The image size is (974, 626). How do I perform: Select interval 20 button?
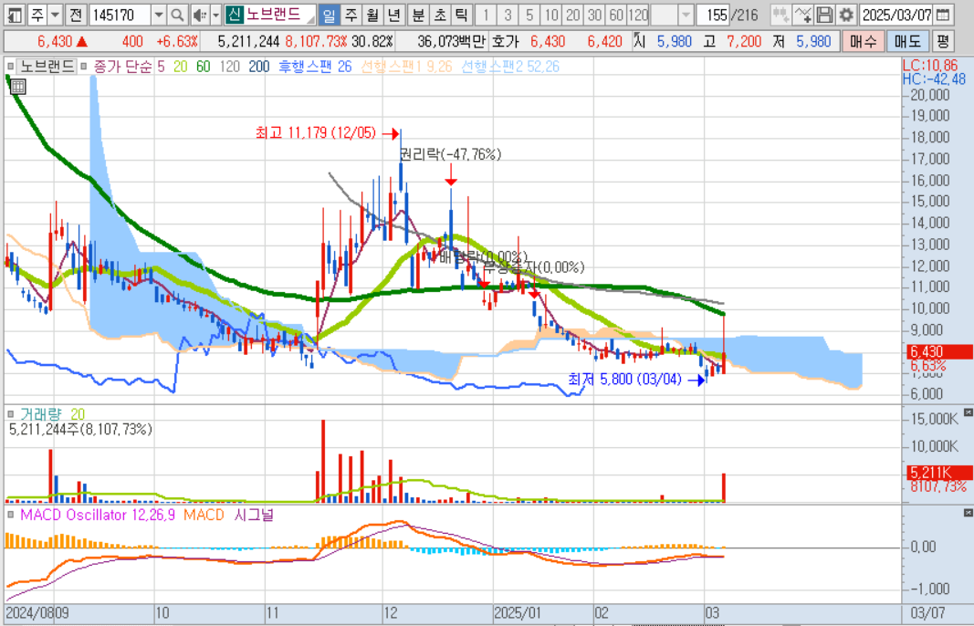tap(572, 15)
